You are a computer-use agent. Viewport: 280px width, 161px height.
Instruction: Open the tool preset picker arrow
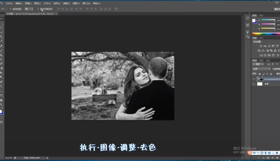pyautogui.click(x=7, y=9)
